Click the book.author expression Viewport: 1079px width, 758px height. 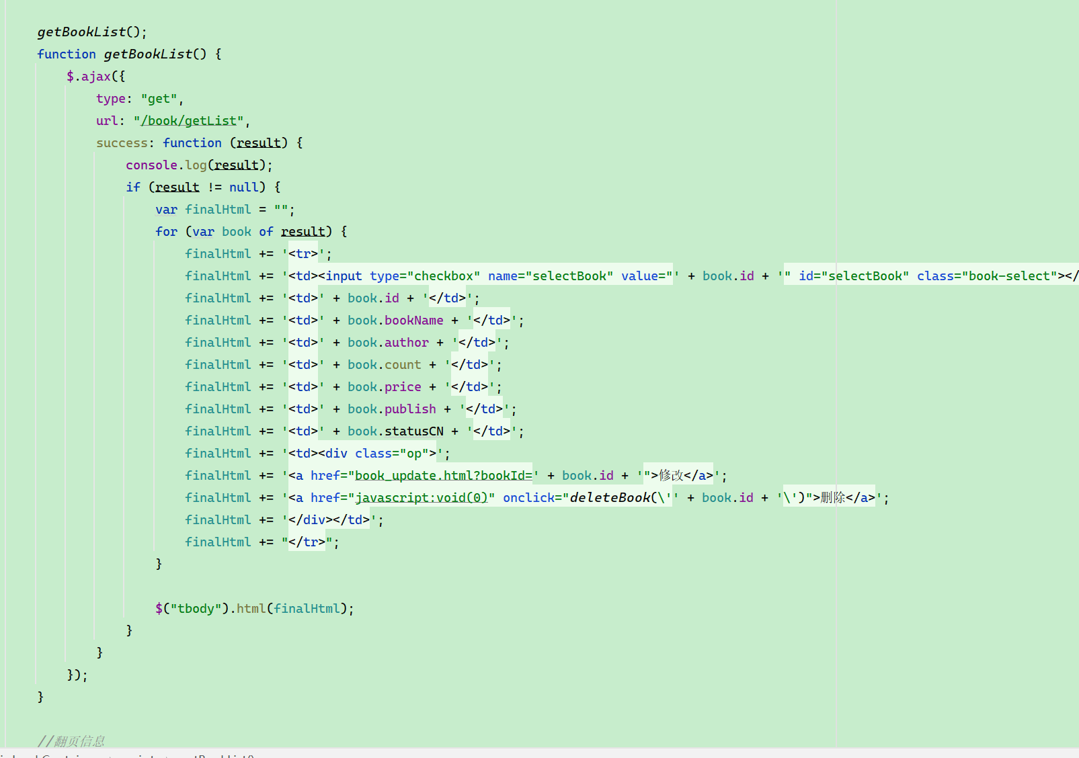click(x=388, y=342)
